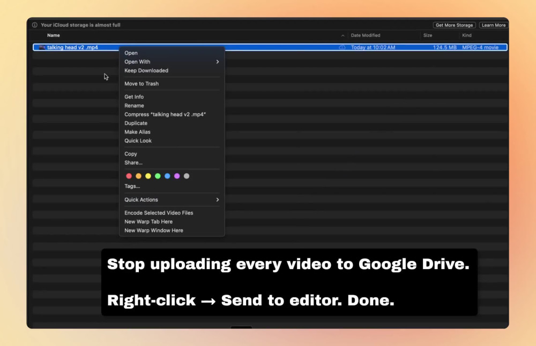Viewport: 536px width, 346px height.
Task: Click the 124.5 MB size value
Action: point(445,48)
